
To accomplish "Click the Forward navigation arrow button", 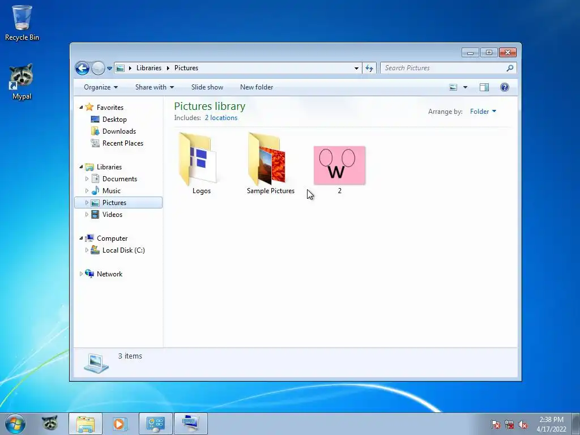I will (98, 68).
